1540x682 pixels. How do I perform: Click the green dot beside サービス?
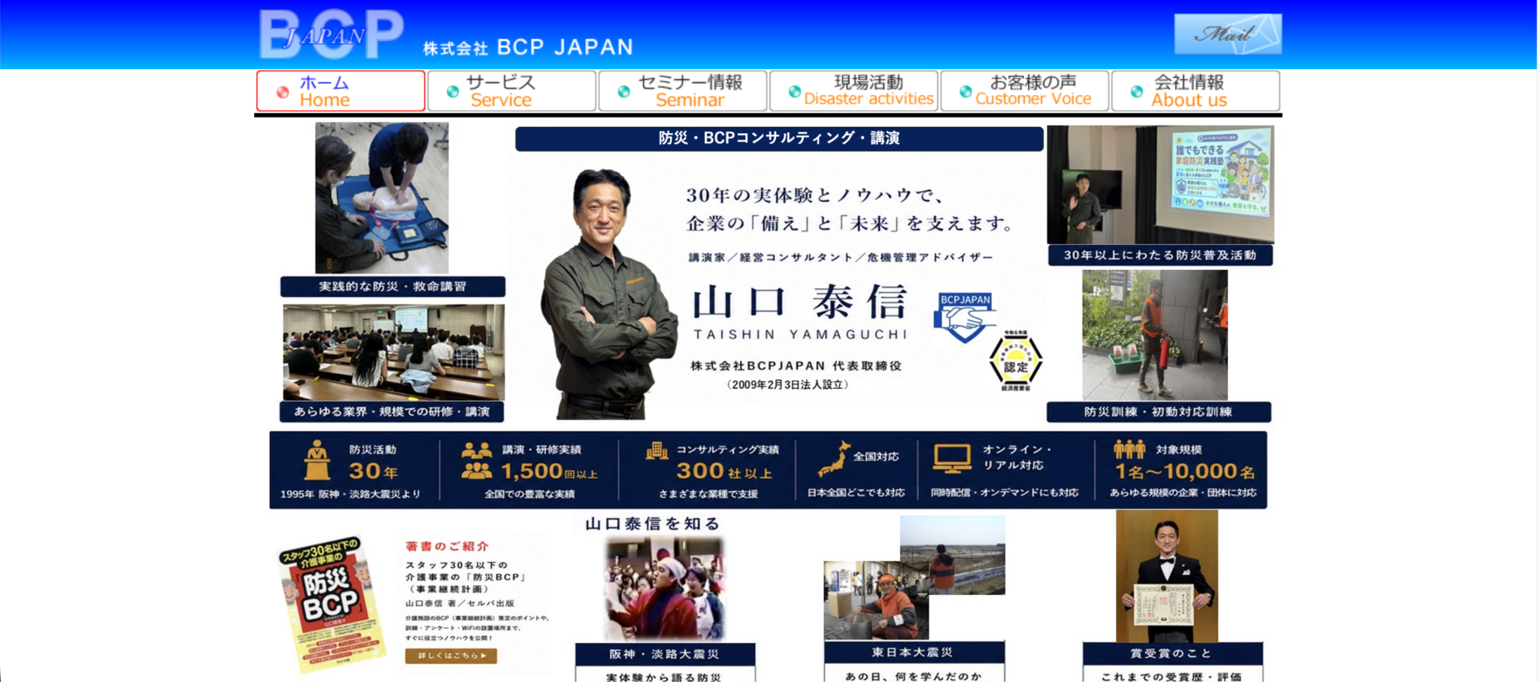(x=453, y=92)
